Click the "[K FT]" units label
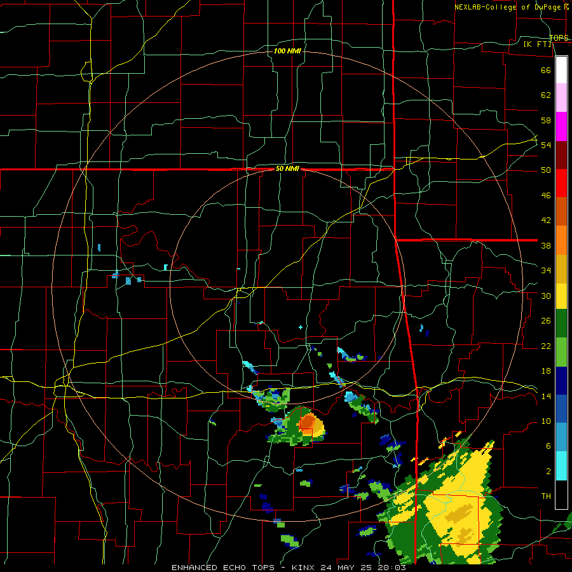Screen dimensions: 572x572 point(537,44)
